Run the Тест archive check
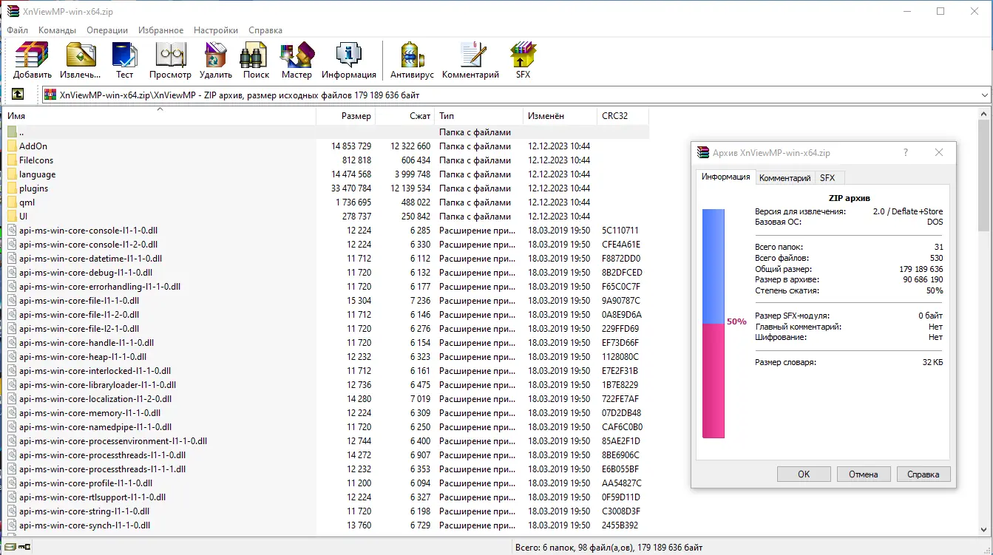Viewport: 993px width, 555px height. (x=124, y=60)
